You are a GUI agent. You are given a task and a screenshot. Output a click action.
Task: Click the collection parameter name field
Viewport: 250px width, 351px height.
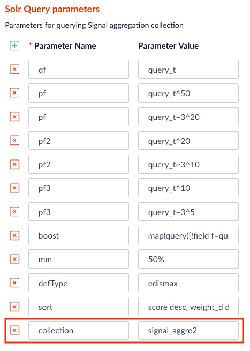pyautogui.click(x=79, y=331)
